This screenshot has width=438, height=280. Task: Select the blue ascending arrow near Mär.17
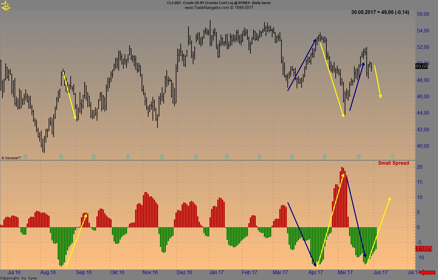tap(301, 65)
